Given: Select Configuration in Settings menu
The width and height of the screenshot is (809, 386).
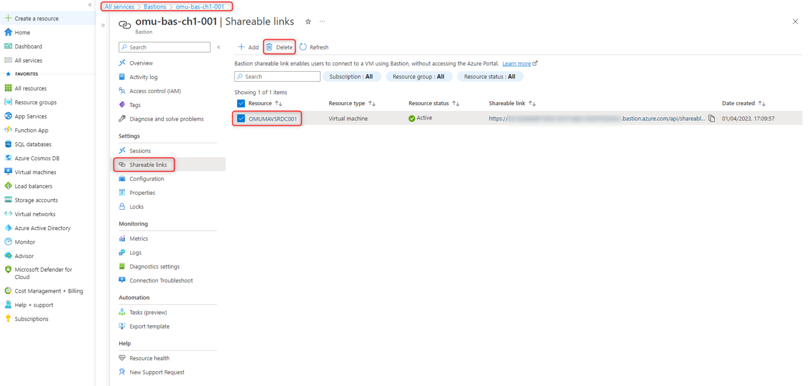Looking at the screenshot, I should [146, 179].
